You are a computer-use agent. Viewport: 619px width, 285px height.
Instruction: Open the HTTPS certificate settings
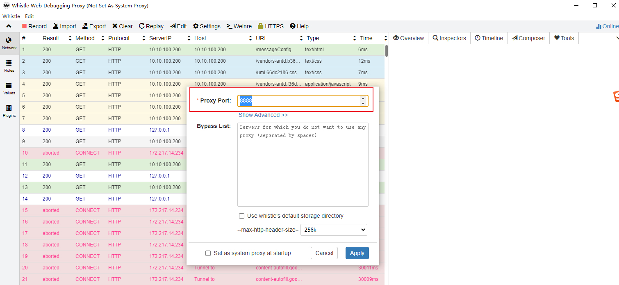[x=271, y=26]
